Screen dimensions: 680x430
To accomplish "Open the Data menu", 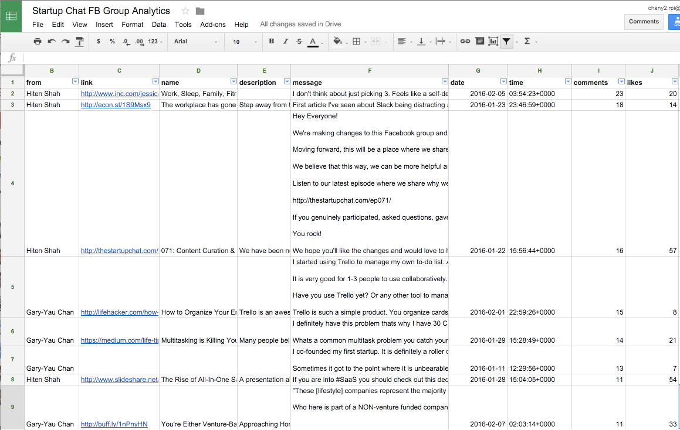I will pyautogui.click(x=159, y=25).
